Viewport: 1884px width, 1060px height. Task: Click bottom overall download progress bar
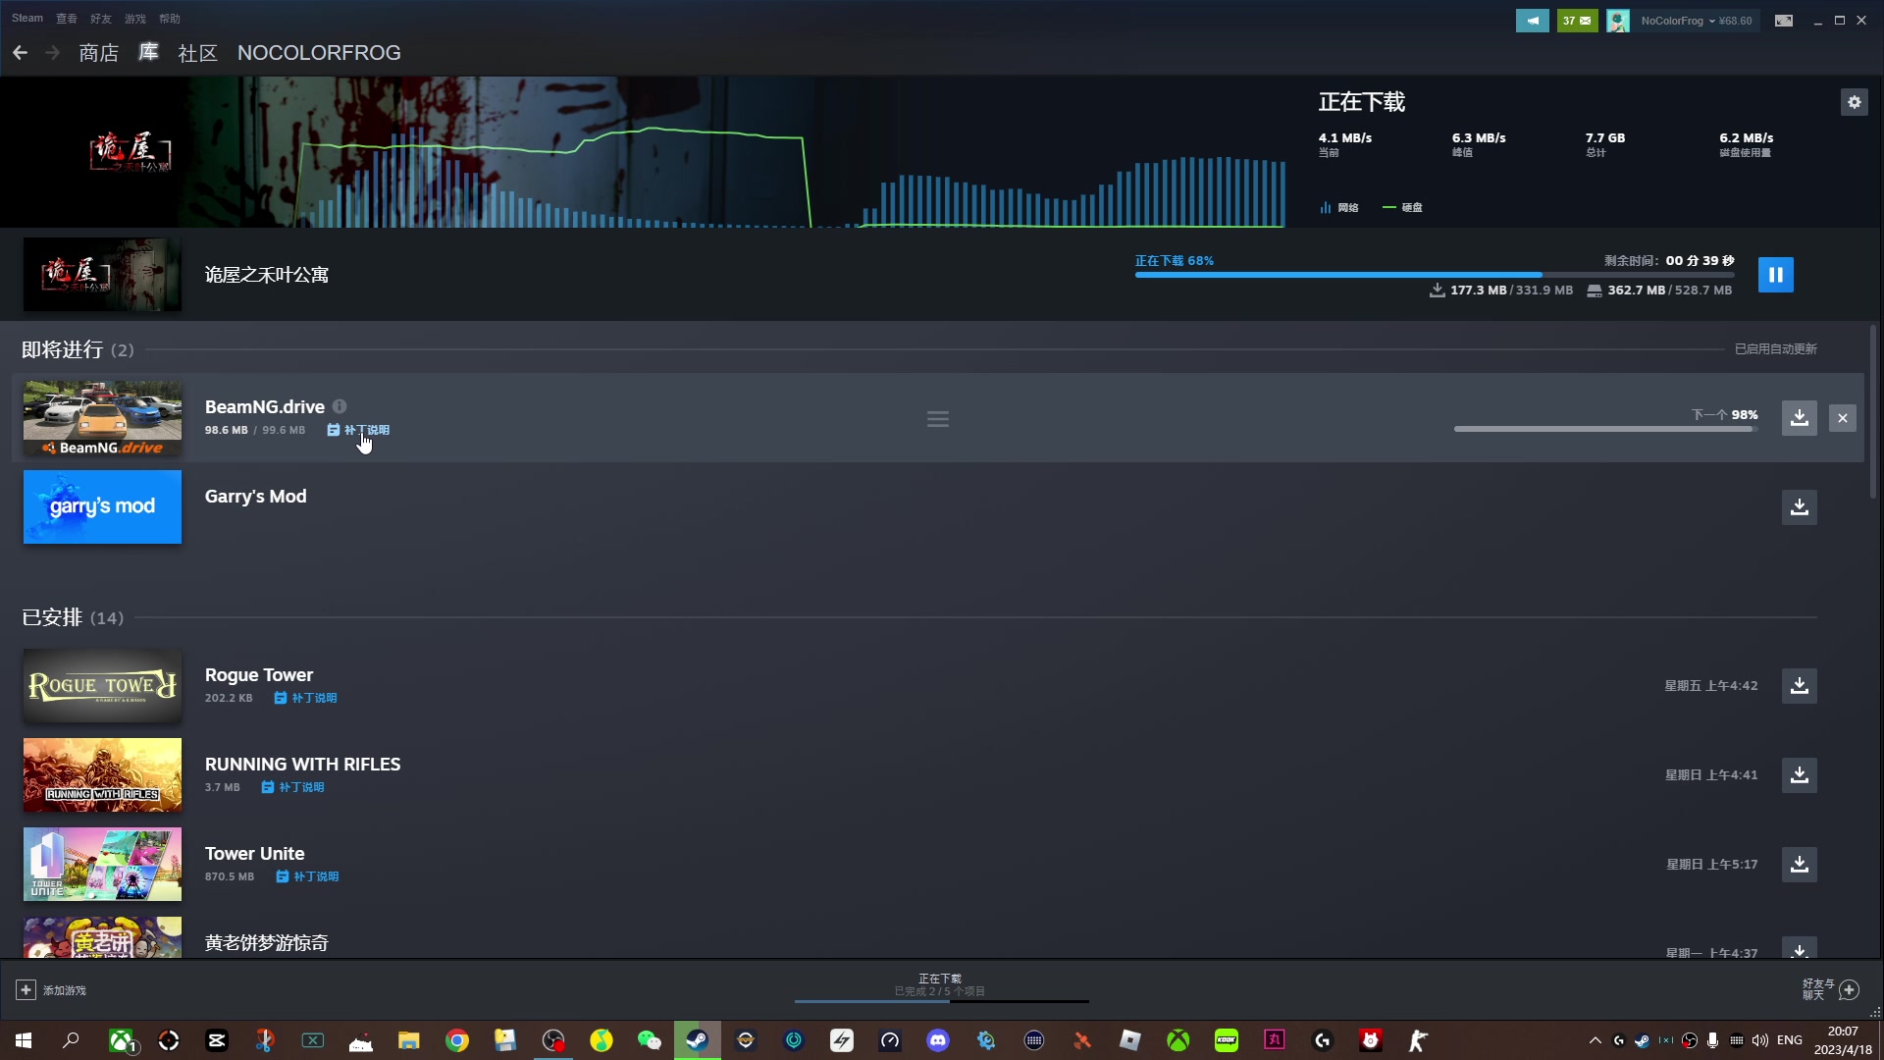point(941,1001)
